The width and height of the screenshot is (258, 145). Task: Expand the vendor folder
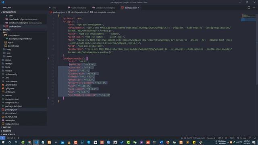point(8,71)
